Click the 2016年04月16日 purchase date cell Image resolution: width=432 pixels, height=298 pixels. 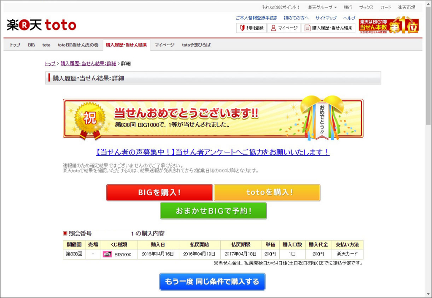[x=158, y=254]
